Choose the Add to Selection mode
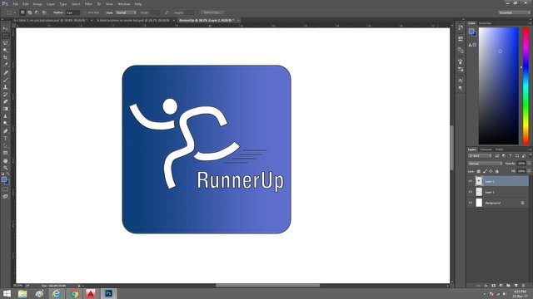Image resolution: width=533 pixels, height=299 pixels. click(30, 12)
